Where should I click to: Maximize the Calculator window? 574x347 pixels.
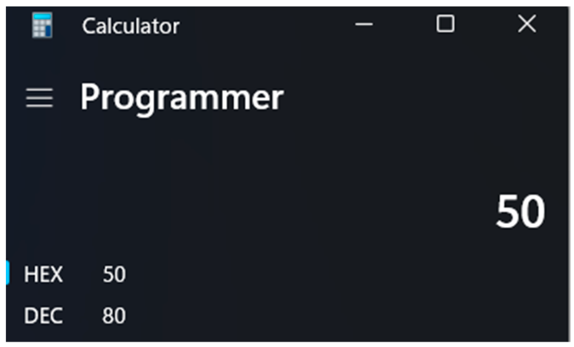[445, 24]
